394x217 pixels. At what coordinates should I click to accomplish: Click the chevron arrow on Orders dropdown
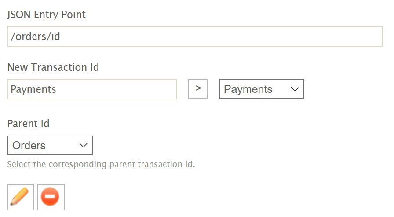click(x=83, y=146)
